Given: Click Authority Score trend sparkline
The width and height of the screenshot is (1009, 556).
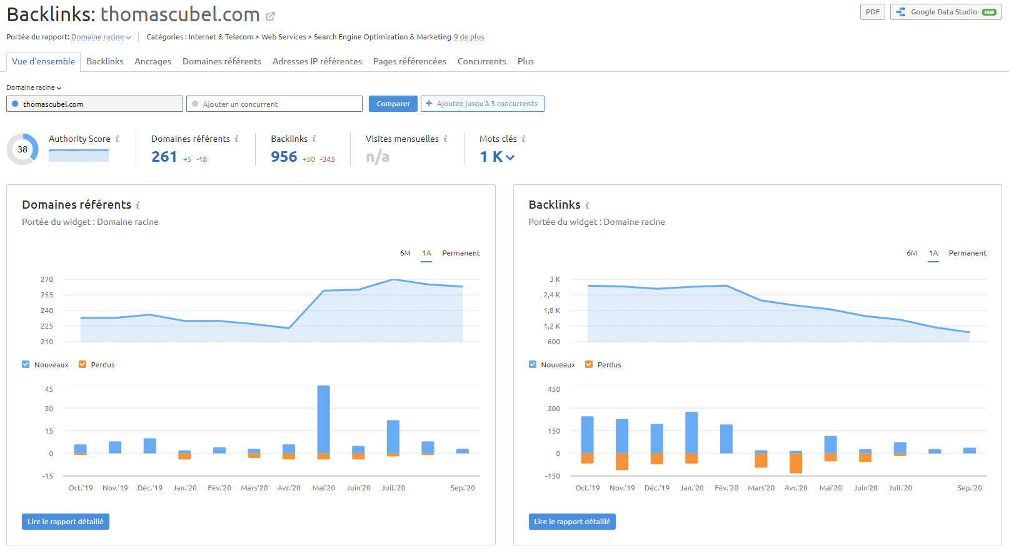Looking at the screenshot, I should [x=79, y=156].
